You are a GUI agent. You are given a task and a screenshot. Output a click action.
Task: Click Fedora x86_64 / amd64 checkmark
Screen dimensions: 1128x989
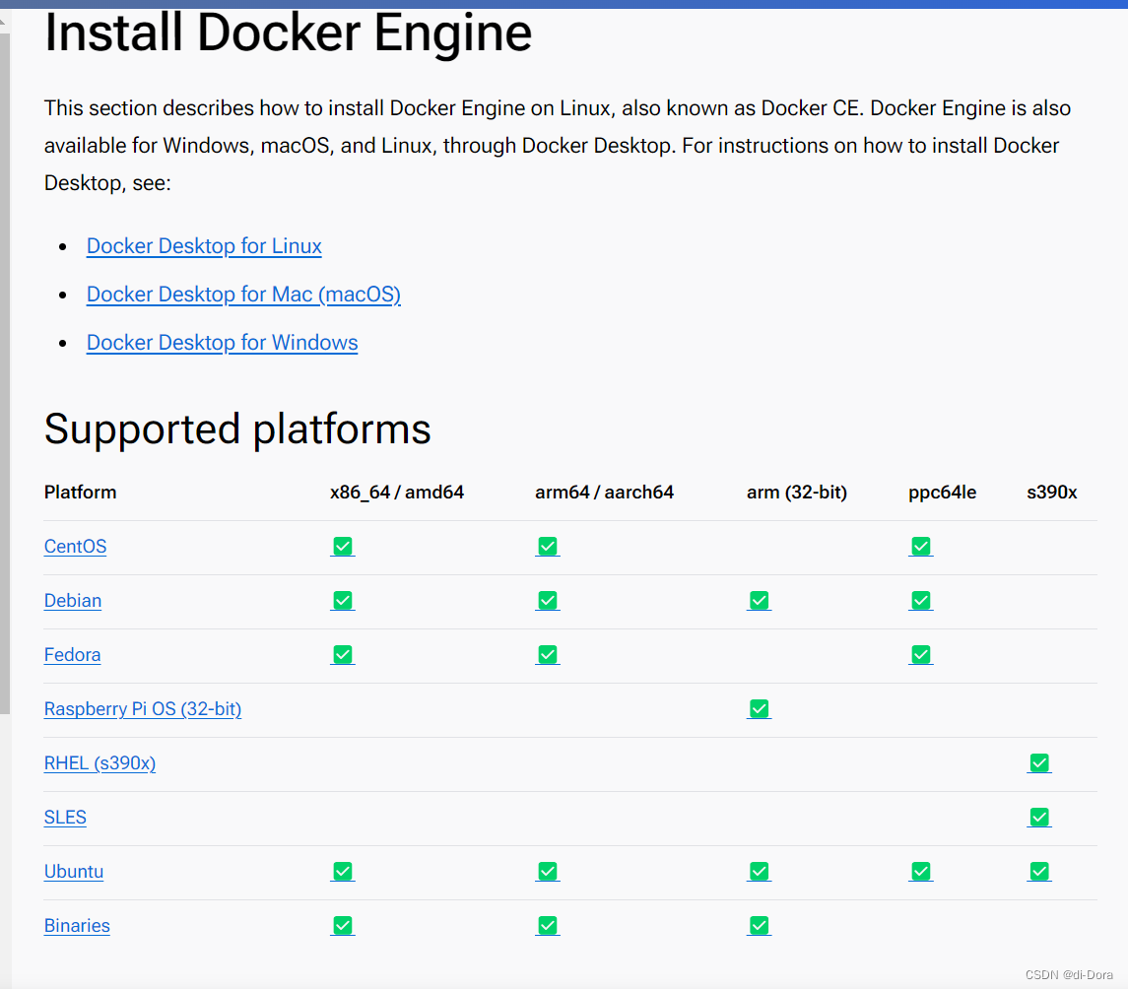[343, 654]
